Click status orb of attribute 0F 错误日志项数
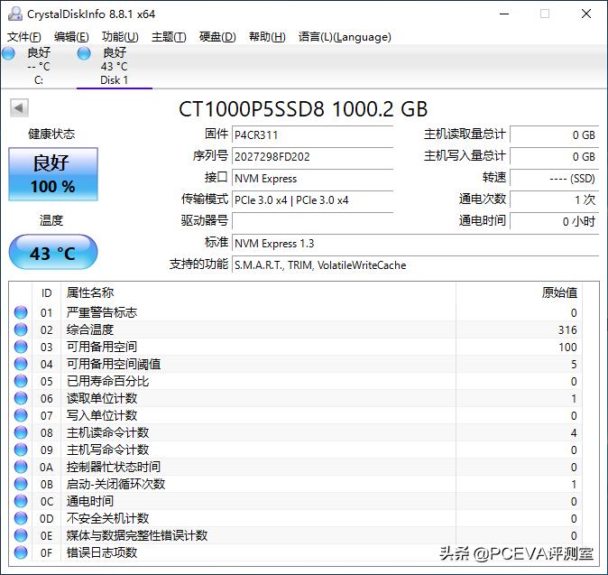 click(x=21, y=552)
